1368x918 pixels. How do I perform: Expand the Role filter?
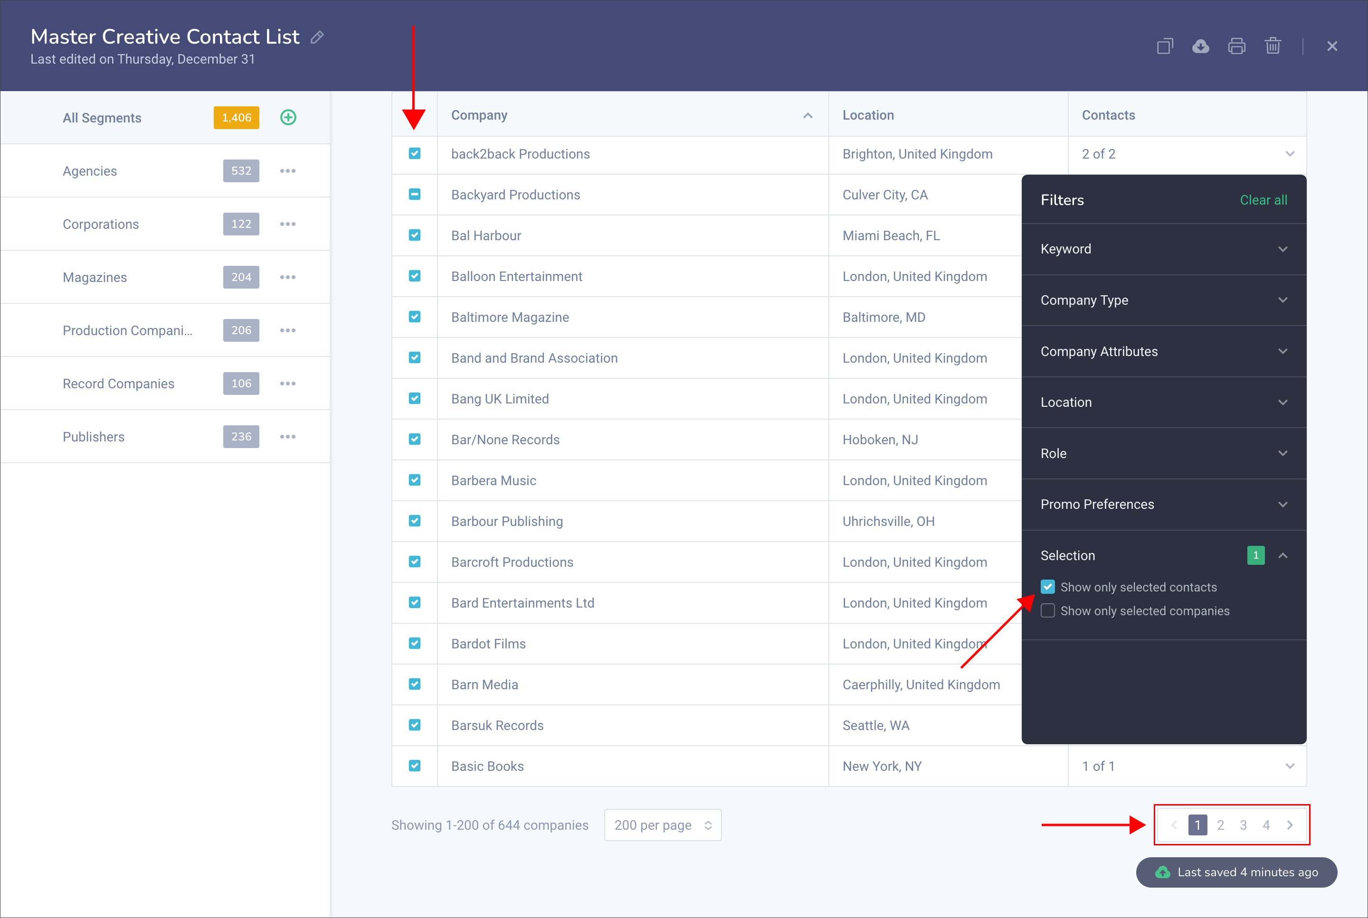point(1164,454)
